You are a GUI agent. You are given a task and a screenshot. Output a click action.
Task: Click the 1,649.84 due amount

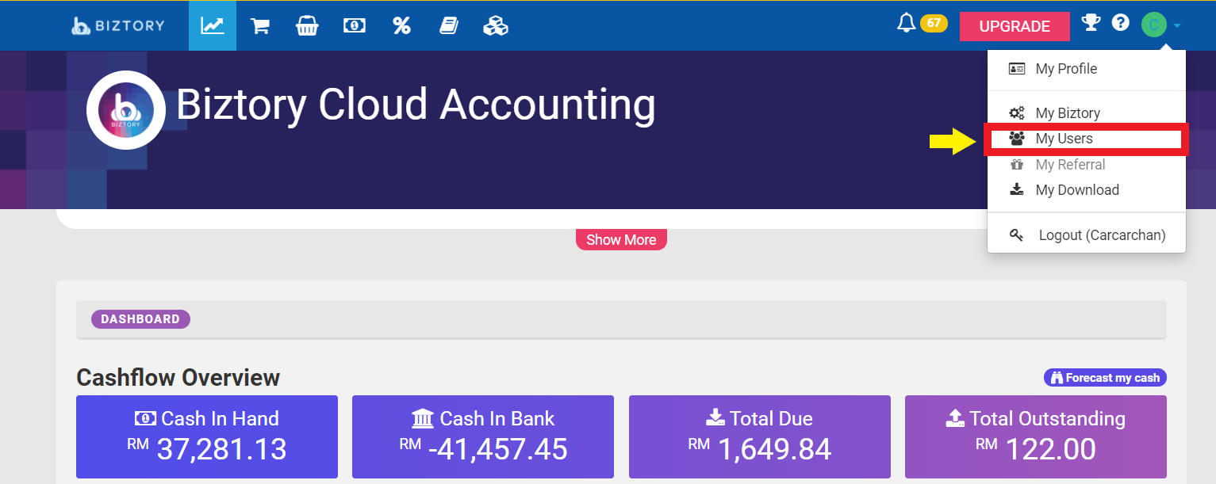[774, 450]
